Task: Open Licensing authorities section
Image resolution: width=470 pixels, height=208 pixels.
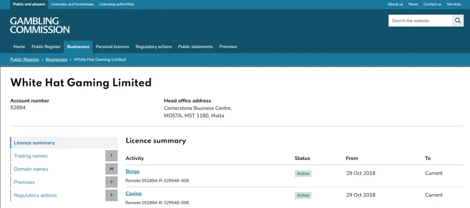Action: click(117, 4)
